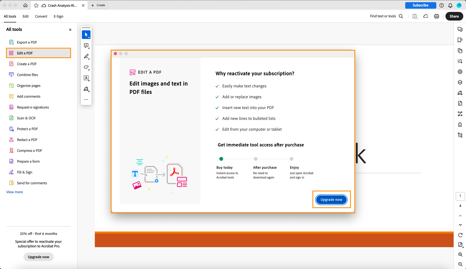
Task: Open the Fill & Sign pen tool
Action: pyautogui.click(x=86, y=89)
